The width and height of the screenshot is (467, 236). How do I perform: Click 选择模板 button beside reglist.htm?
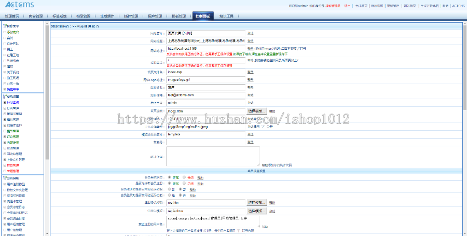[257, 211]
